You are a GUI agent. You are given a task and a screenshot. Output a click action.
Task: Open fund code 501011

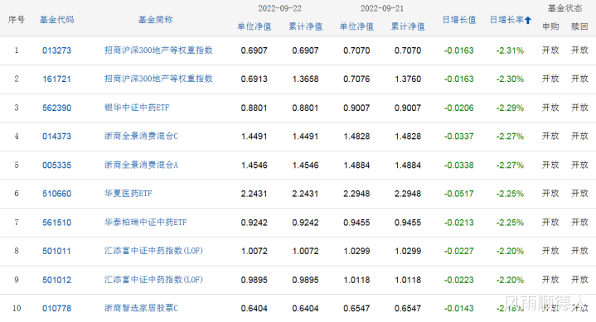[x=56, y=251]
